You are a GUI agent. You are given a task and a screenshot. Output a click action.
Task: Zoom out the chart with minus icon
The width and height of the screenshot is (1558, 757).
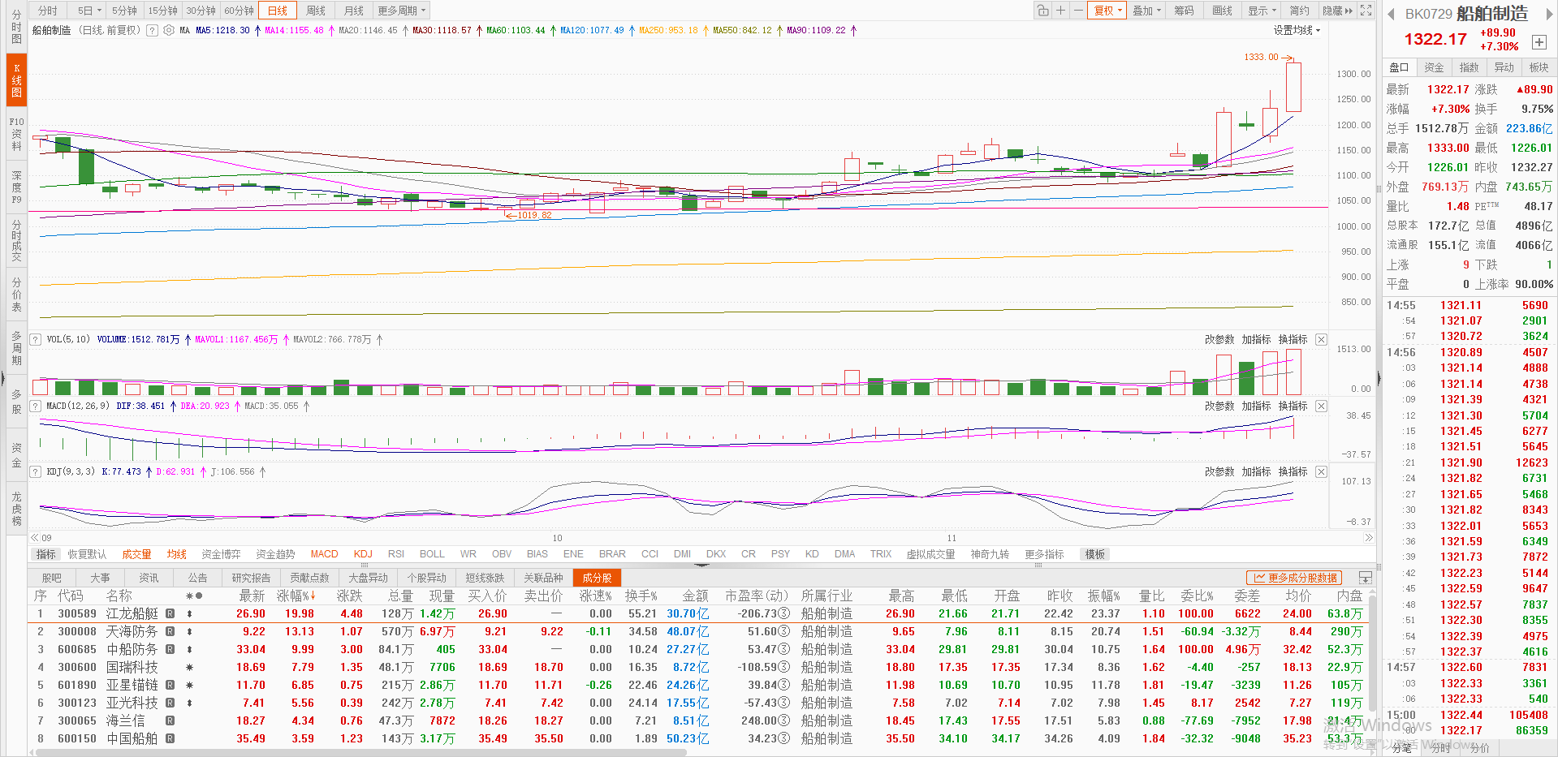1078,11
